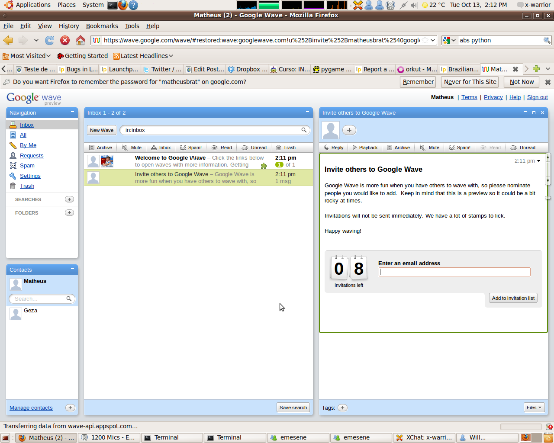Click the New Wave button
This screenshot has width=554, height=443.
(102, 130)
